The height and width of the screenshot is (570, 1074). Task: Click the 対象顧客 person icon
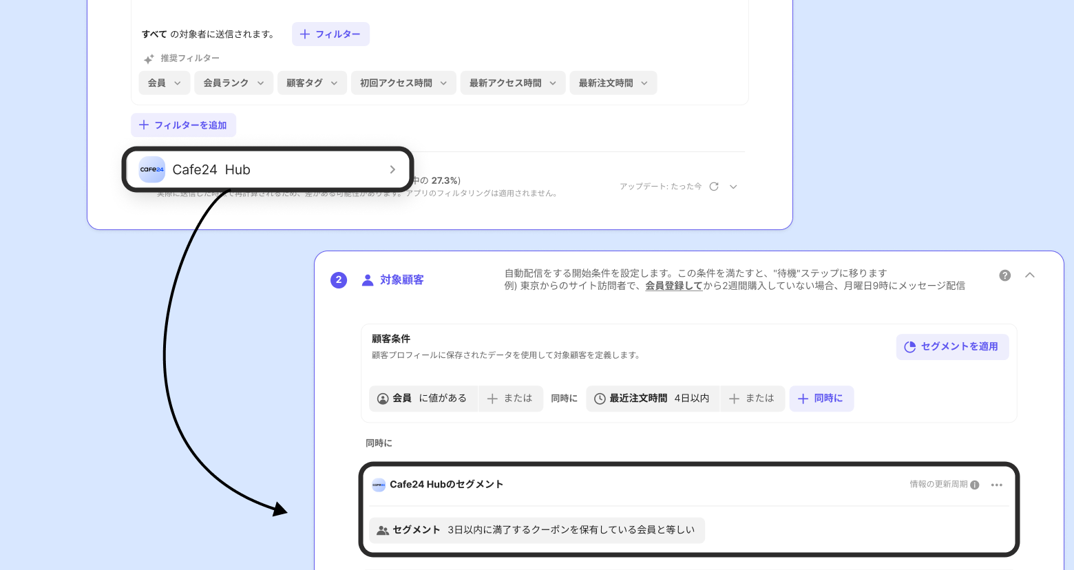(x=368, y=280)
